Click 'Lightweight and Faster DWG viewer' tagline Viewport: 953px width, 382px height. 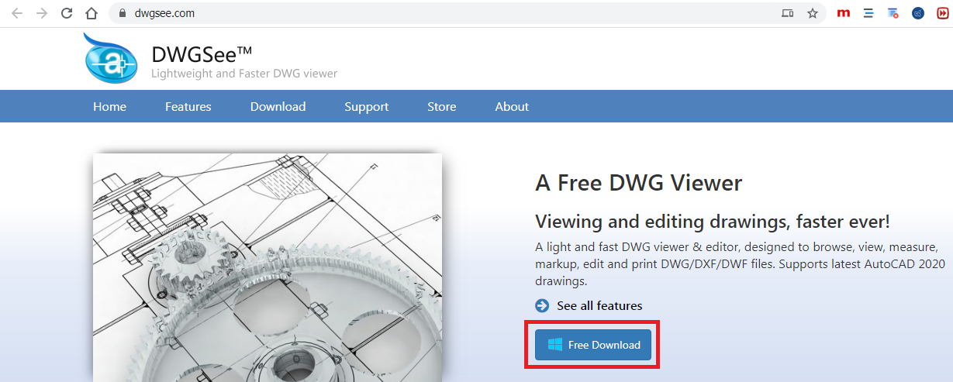tap(244, 74)
